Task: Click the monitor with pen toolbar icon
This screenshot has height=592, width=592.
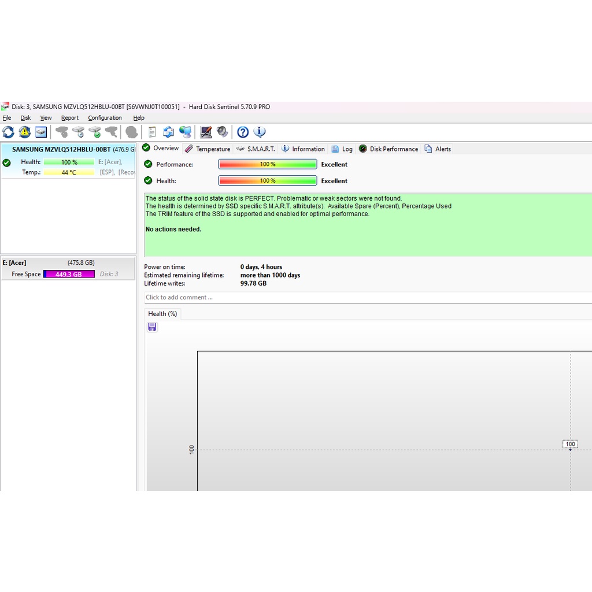Action: (x=206, y=132)
